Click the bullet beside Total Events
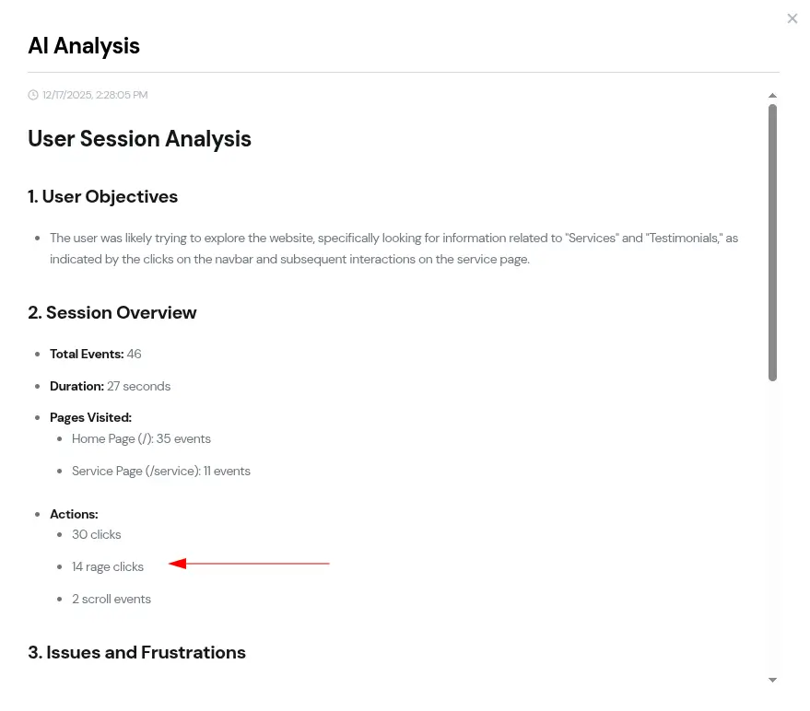 point(37,355)
